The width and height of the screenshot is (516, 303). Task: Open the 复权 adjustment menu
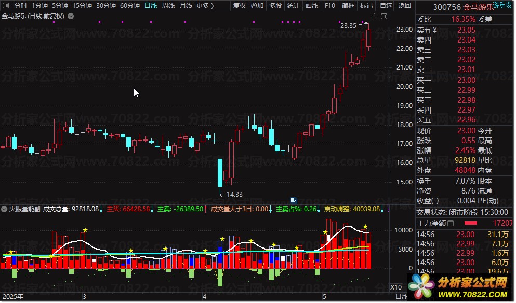click(240, 6)
